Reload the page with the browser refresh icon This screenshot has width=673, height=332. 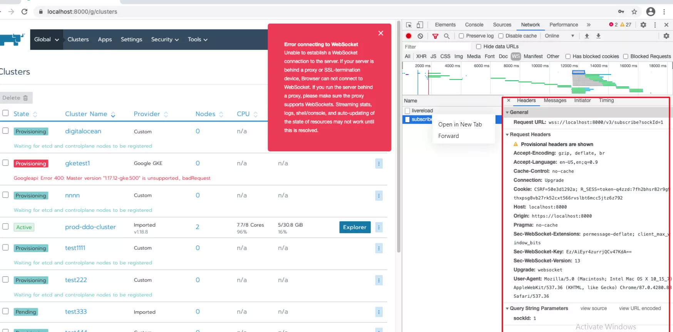(x=24, y=12)
